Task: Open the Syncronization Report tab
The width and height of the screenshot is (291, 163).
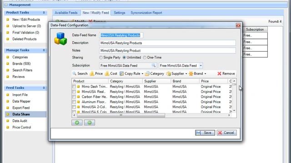Action: [146, 13]
